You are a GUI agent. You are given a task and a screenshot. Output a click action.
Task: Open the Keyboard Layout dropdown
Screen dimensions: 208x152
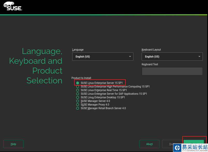[x=172, y=57]
